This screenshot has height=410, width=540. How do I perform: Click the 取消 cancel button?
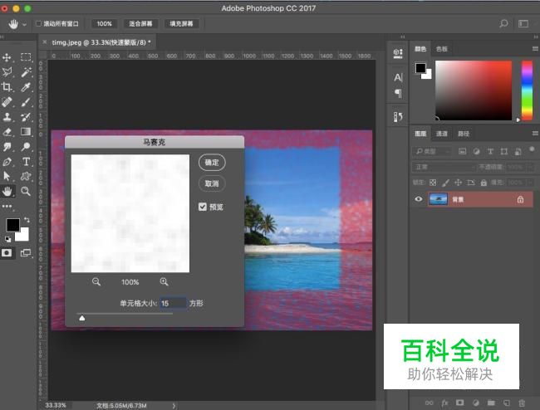[212, 183]
